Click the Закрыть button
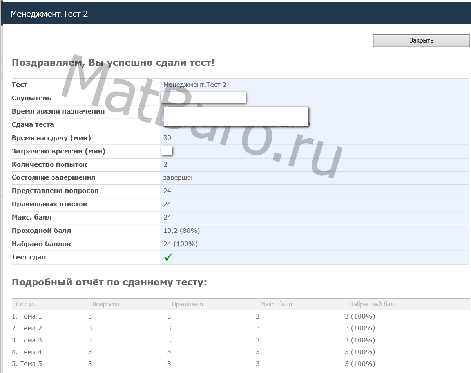The height and width of the screenshot is (373, 471). 421,41
